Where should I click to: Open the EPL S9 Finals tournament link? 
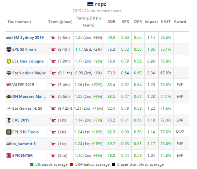[24, 49]
